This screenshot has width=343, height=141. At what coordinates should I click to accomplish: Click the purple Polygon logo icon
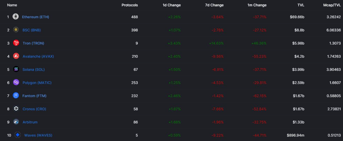click(x=16, y=82)
